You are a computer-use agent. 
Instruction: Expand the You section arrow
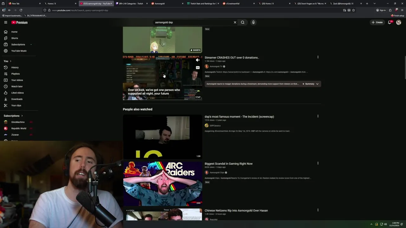click(x=10, y=61)
